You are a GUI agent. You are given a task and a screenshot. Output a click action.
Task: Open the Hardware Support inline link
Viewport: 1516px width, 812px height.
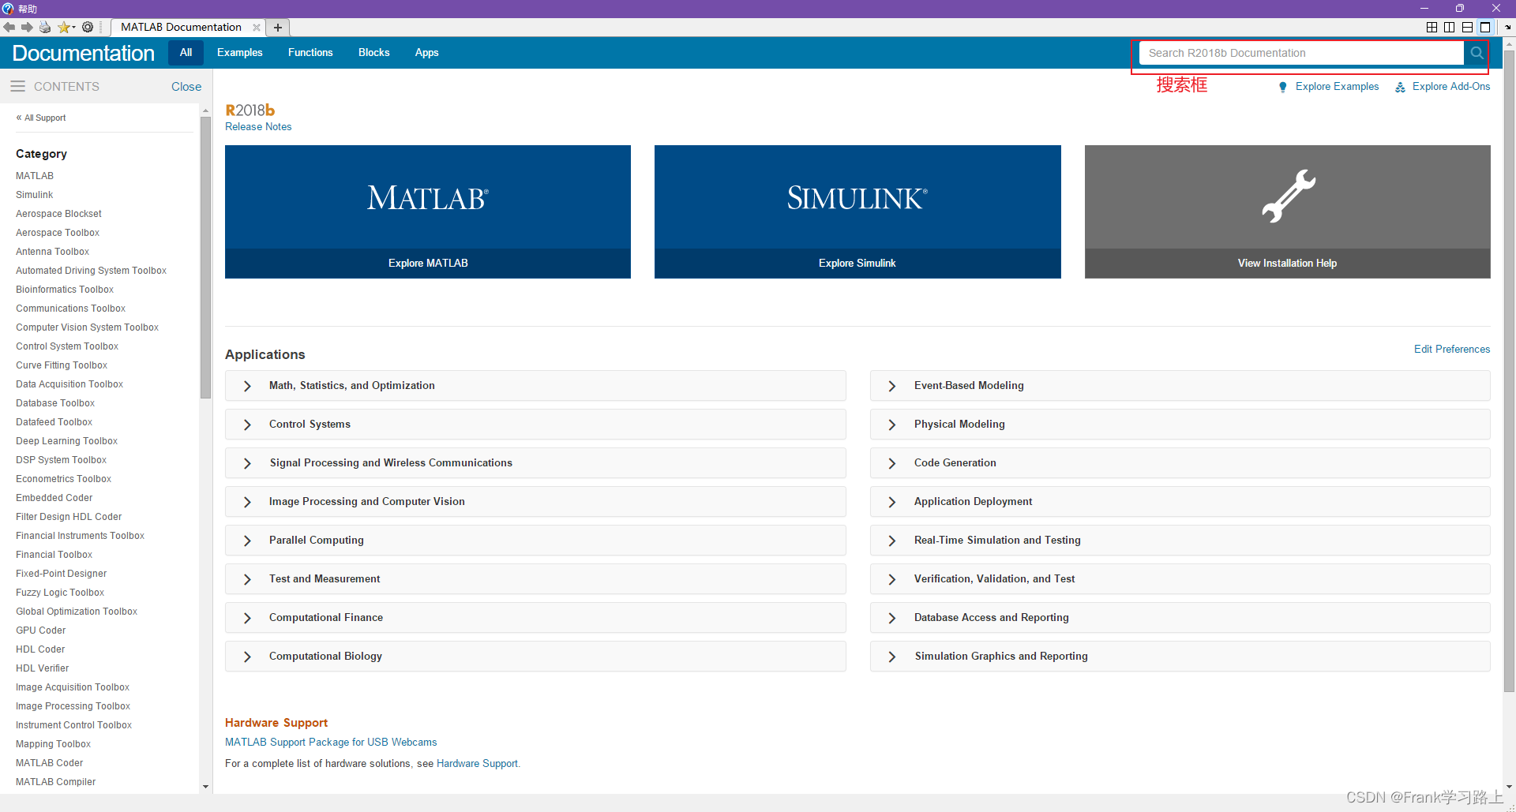(x=478, y=764)
